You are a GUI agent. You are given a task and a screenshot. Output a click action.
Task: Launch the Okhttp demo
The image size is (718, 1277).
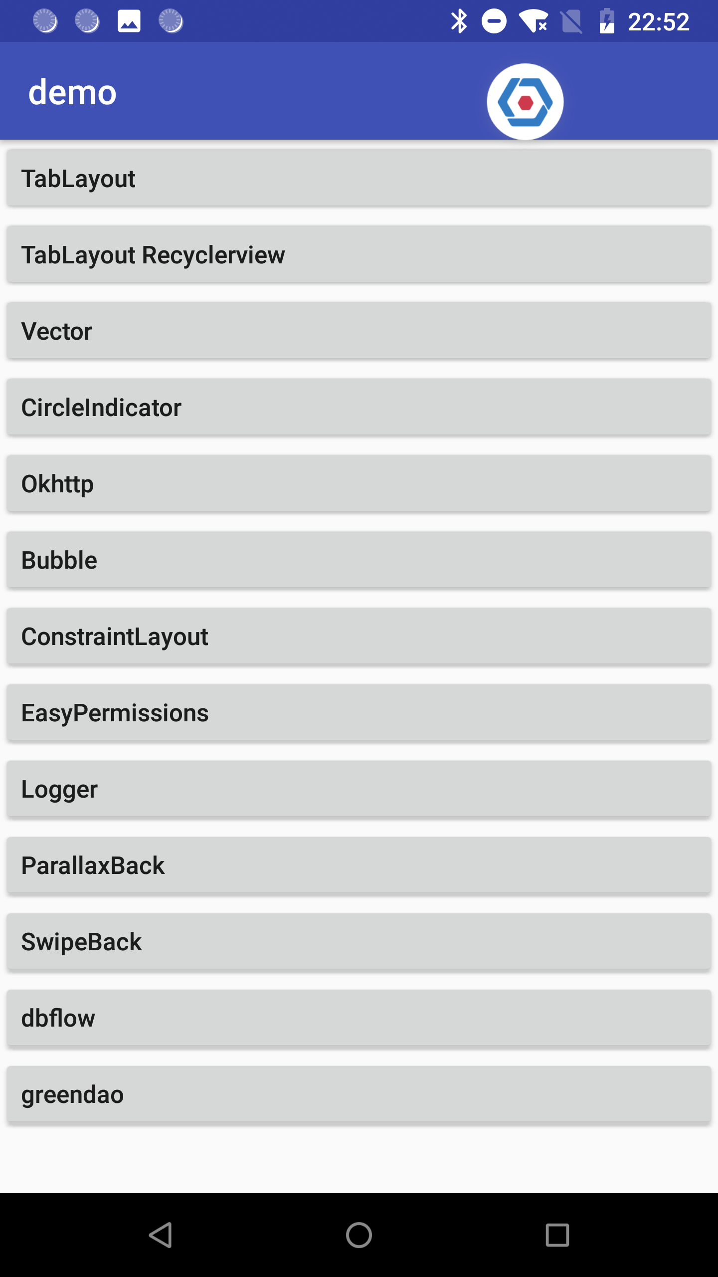point(358,483)
